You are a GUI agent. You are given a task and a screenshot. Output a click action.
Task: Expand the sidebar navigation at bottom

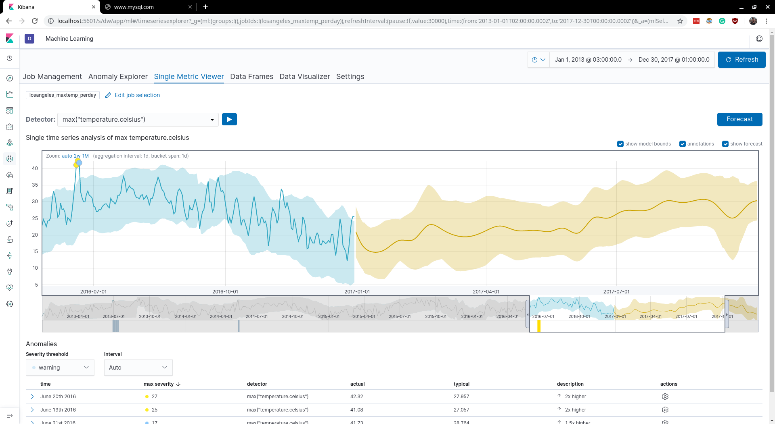10,416
